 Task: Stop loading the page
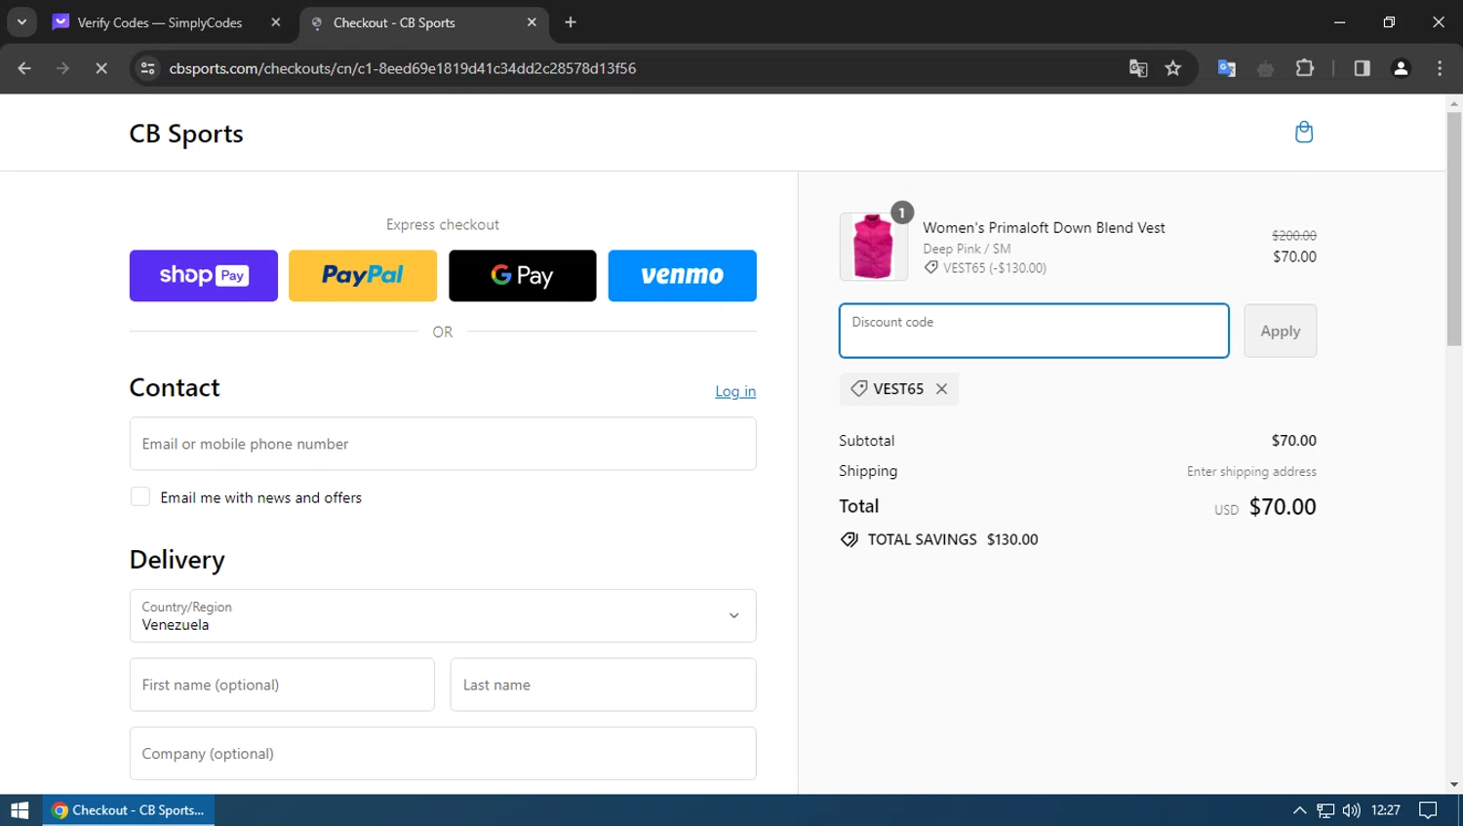[101, 68]
